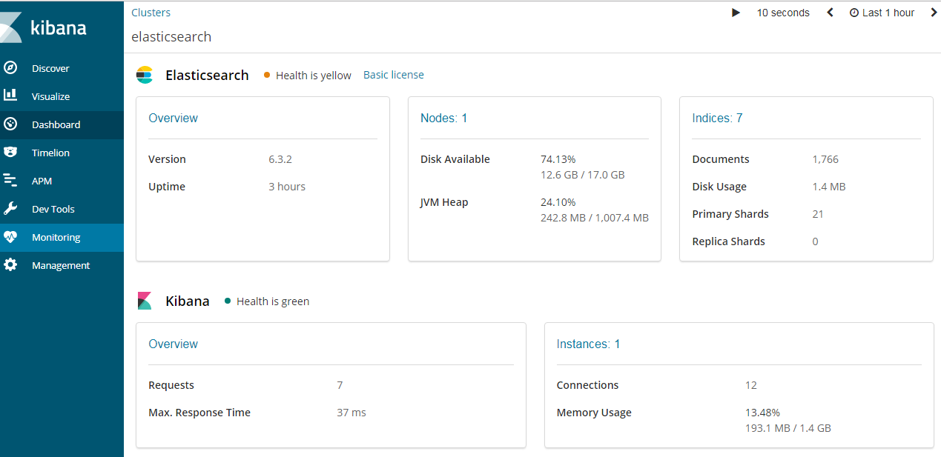The height and width of the screenshot is (457, 941).
Task: Step time range backward with left chevron
Action: [x=830, y=13]
